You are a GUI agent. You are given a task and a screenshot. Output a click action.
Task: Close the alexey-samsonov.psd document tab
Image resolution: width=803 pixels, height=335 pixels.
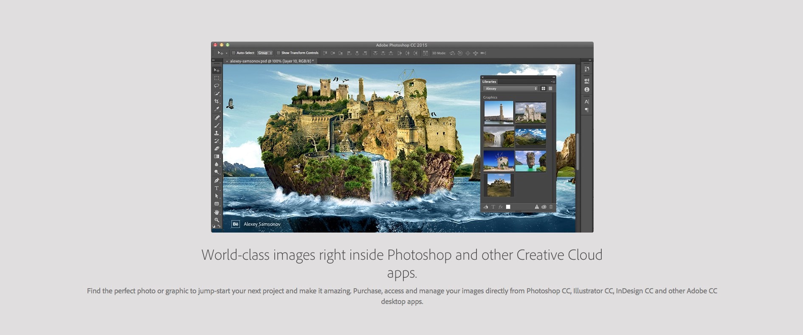point(227,61)
